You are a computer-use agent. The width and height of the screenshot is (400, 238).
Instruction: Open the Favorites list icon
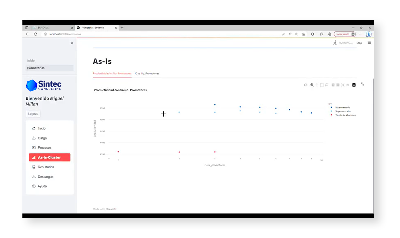point(321,34)
